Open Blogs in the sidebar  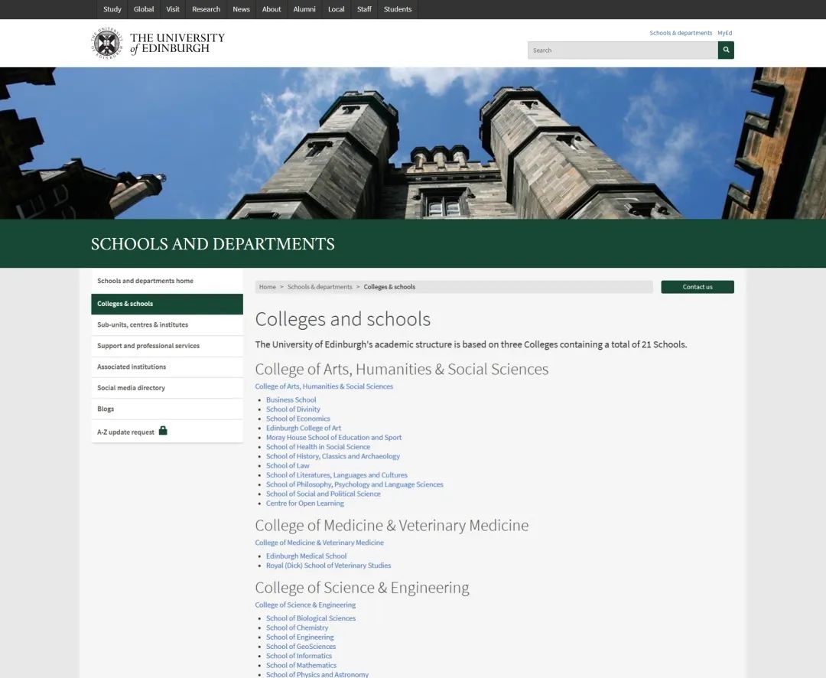167,409
